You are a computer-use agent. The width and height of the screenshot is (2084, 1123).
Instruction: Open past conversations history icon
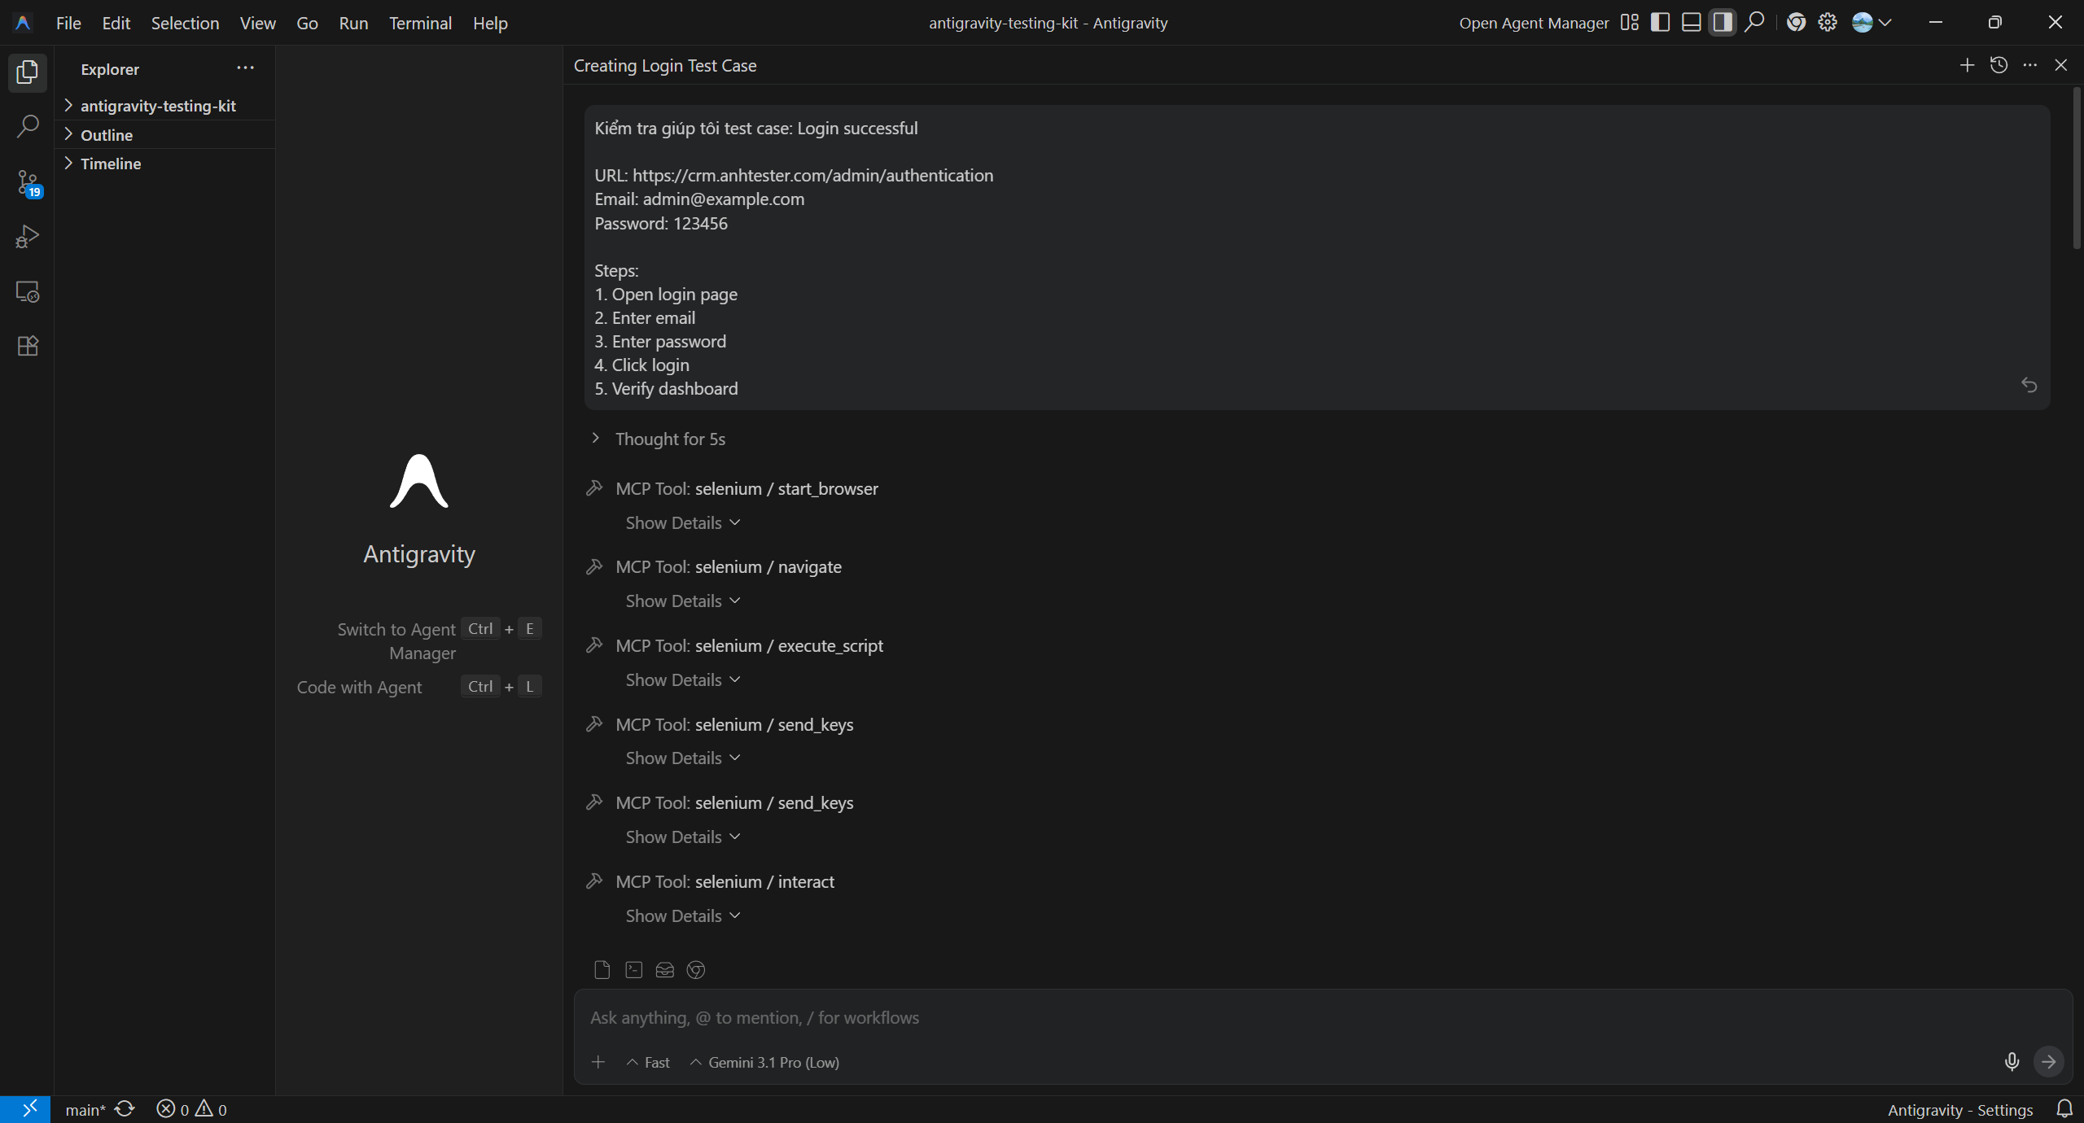coord(1999,65)
